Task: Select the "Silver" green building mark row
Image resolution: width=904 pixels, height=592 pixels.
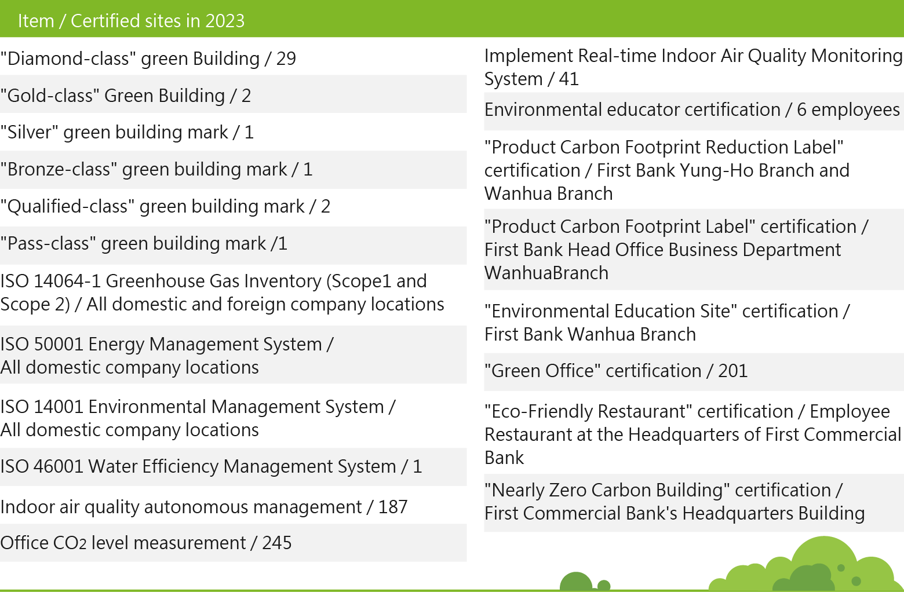Action: pyautogui.click(x=233, y=132)
